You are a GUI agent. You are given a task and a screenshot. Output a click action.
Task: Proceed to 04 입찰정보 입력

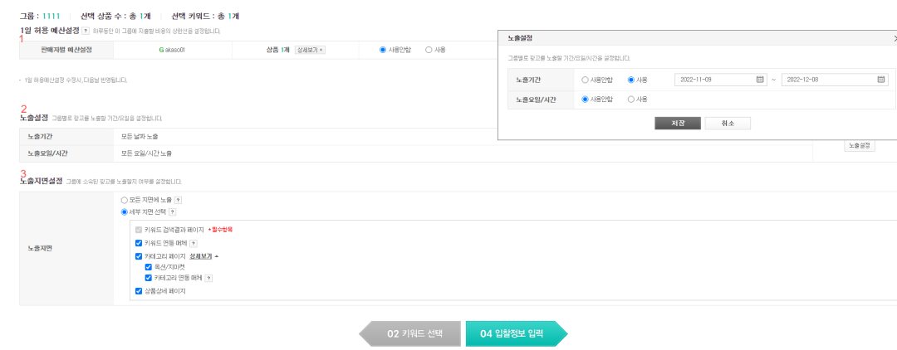click(517, 334)
